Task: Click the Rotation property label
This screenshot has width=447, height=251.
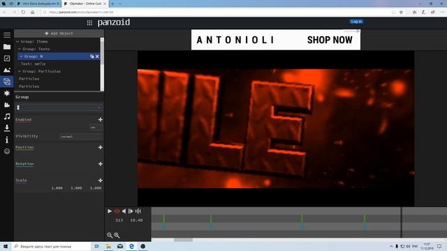Action: pos(24,164)
